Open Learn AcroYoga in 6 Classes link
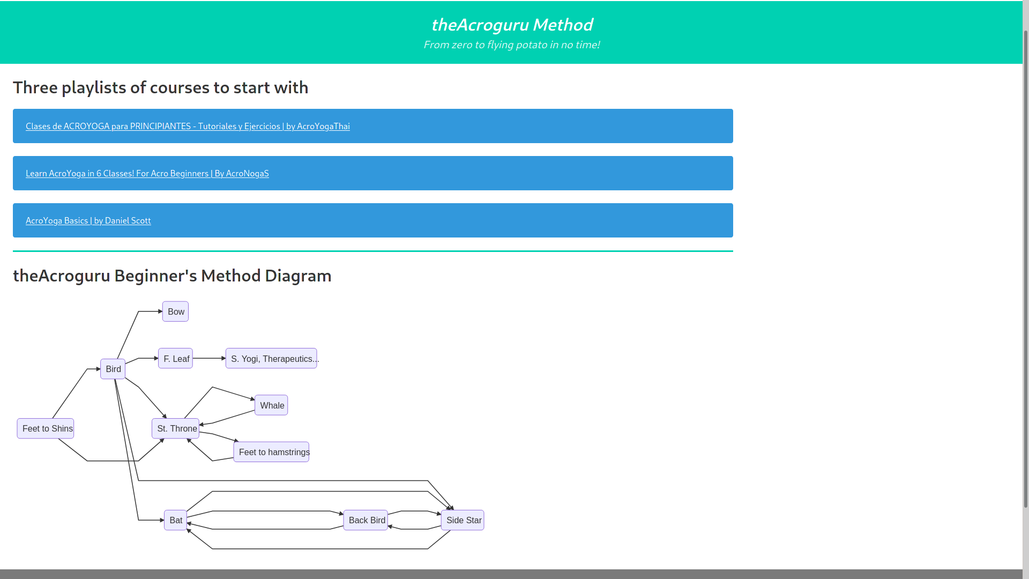The height and width of the screenshot is (579, 1029). click(x=147, y=174)
